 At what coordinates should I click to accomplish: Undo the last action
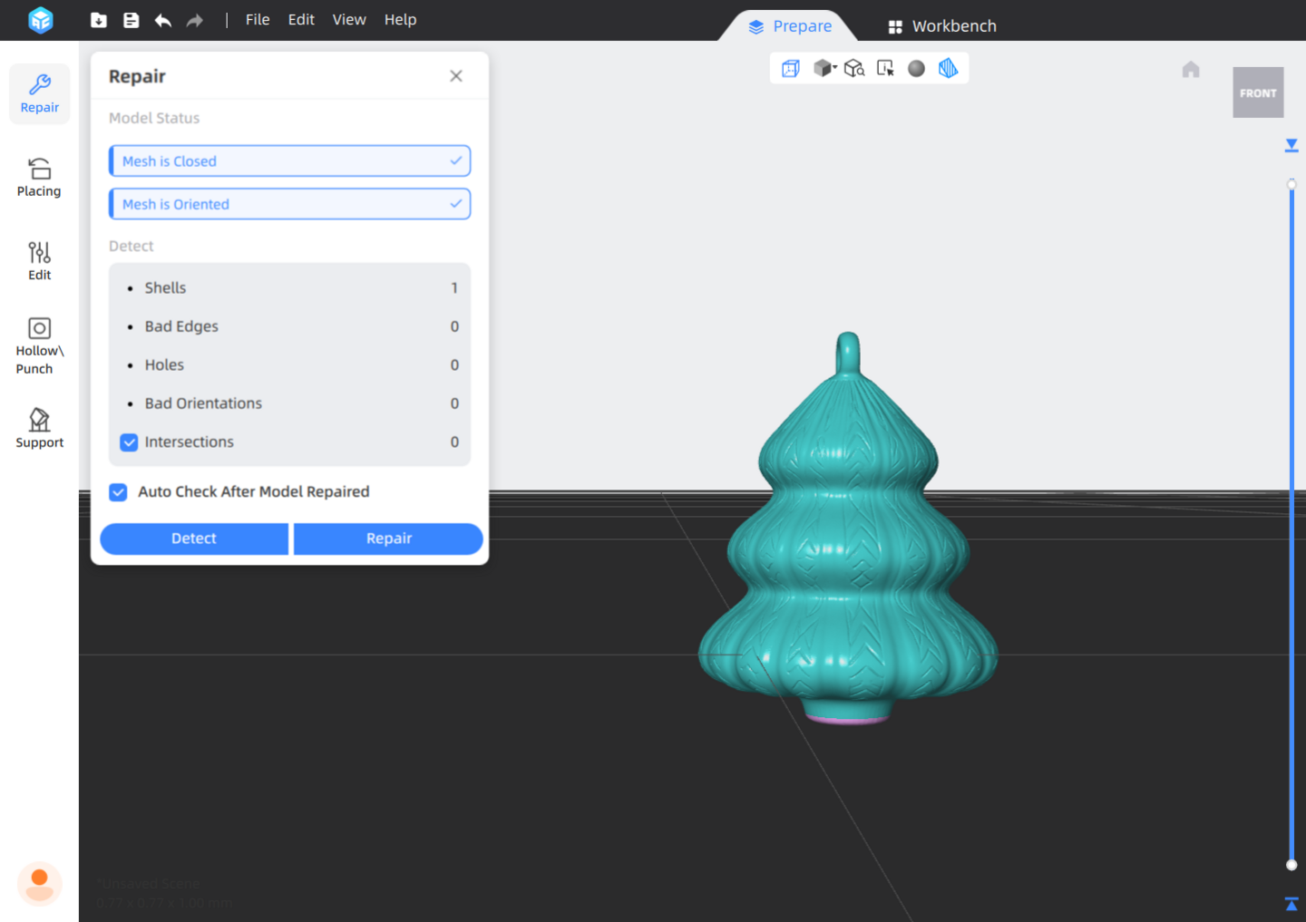(x=163, y=20)
